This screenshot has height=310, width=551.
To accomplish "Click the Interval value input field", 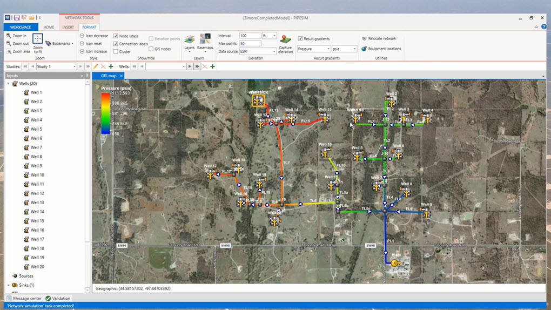I will coord(250,36).
